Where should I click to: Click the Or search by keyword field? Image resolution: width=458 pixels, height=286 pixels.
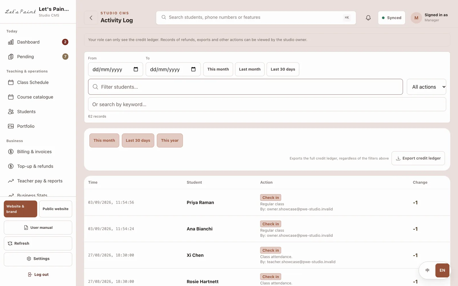pyautogui.click(x=267, y=104)
